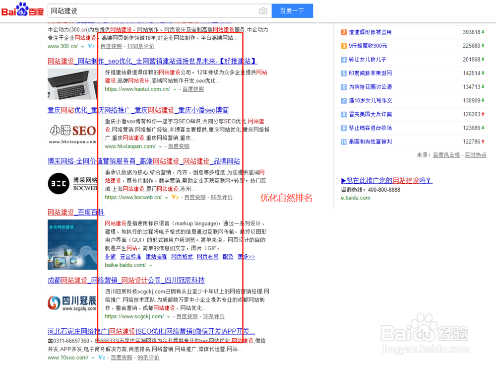
Task: Click laptop thumbnail of 好推建站 result
Action: (72, 84)
